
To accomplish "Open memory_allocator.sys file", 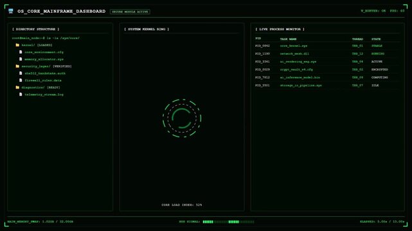I will (x=44, y=59).
